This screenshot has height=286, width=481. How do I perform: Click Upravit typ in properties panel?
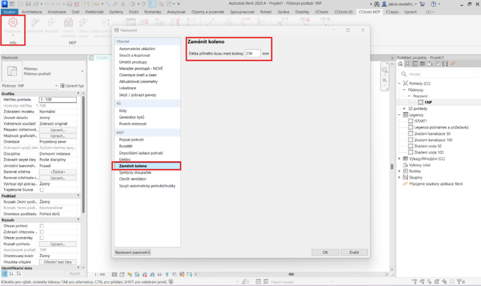pyautogui.click(x=72, y=86)
